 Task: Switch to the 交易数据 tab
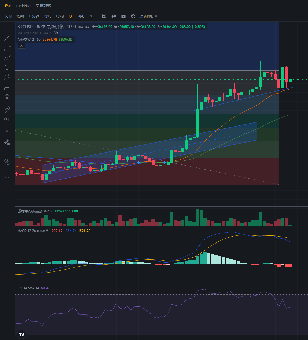[x=43, y=5]
